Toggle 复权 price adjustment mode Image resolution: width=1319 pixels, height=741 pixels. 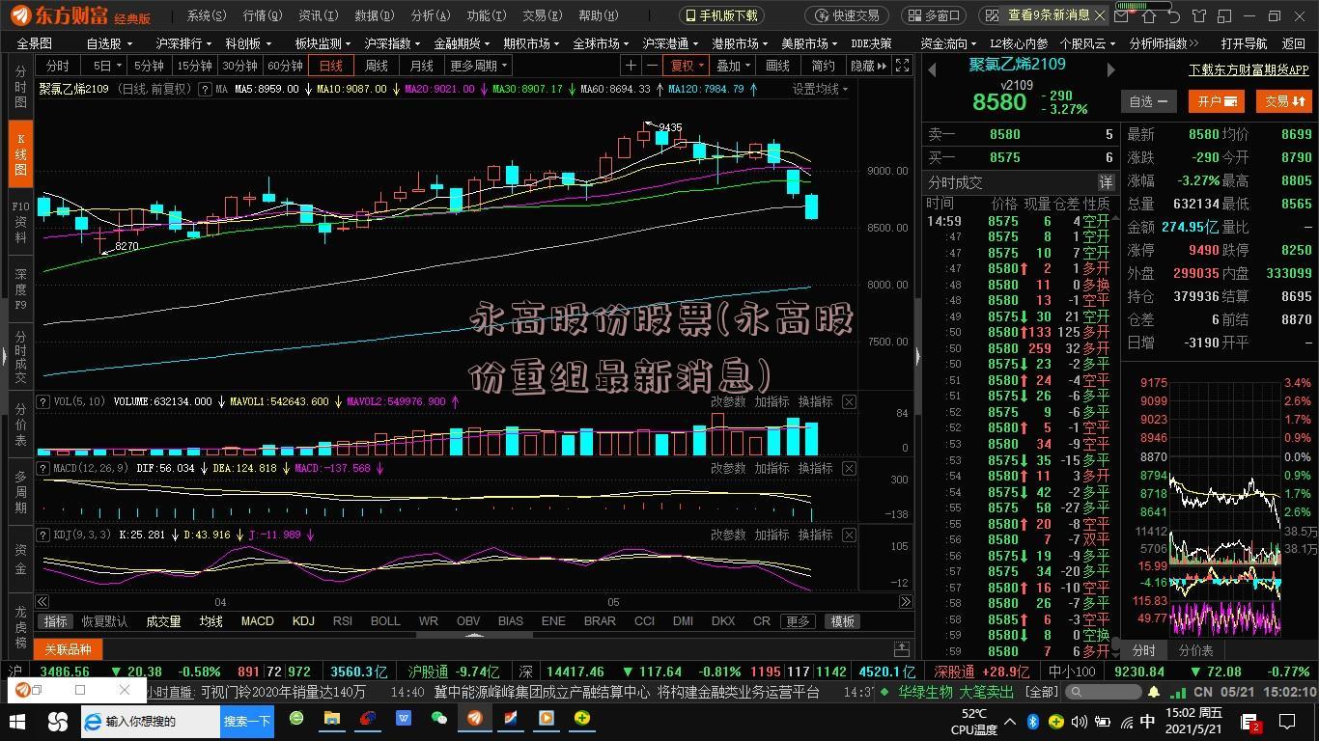688,66
